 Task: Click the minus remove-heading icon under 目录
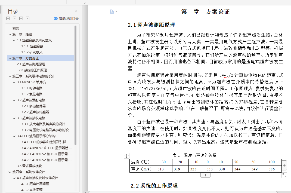click(28, 19)
